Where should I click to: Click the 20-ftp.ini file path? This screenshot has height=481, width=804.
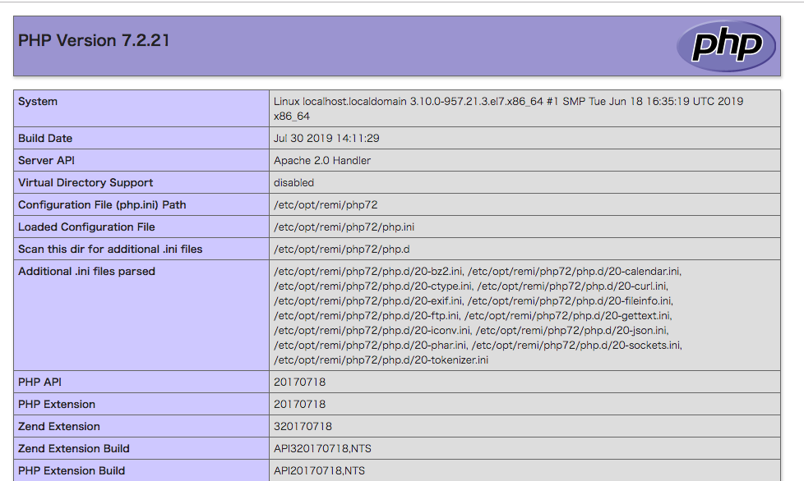367,316
